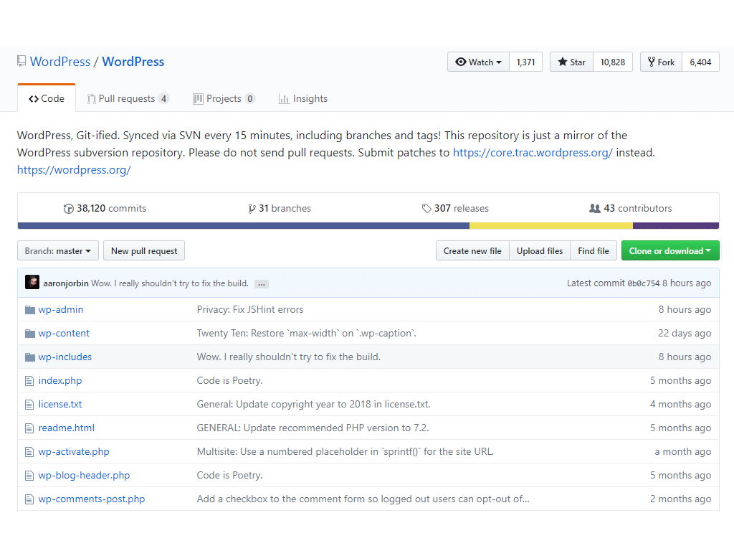Screen dimensions: 734x551
Task: Click the star icon on Star button
Action: click(563, 62)
